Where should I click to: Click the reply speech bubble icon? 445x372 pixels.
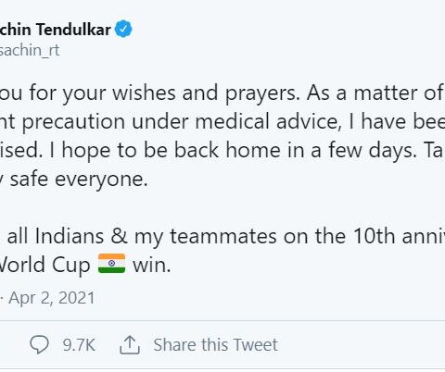click(39, 344)
